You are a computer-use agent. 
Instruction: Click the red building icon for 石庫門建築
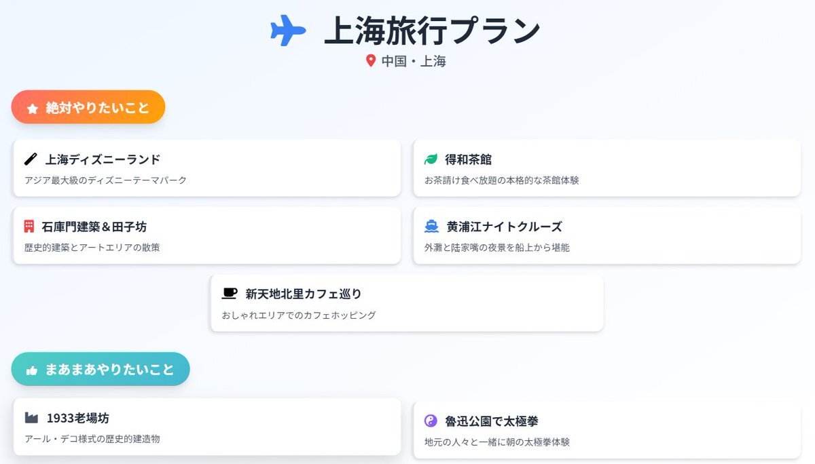pyautogui.click(x=29, y=227)
